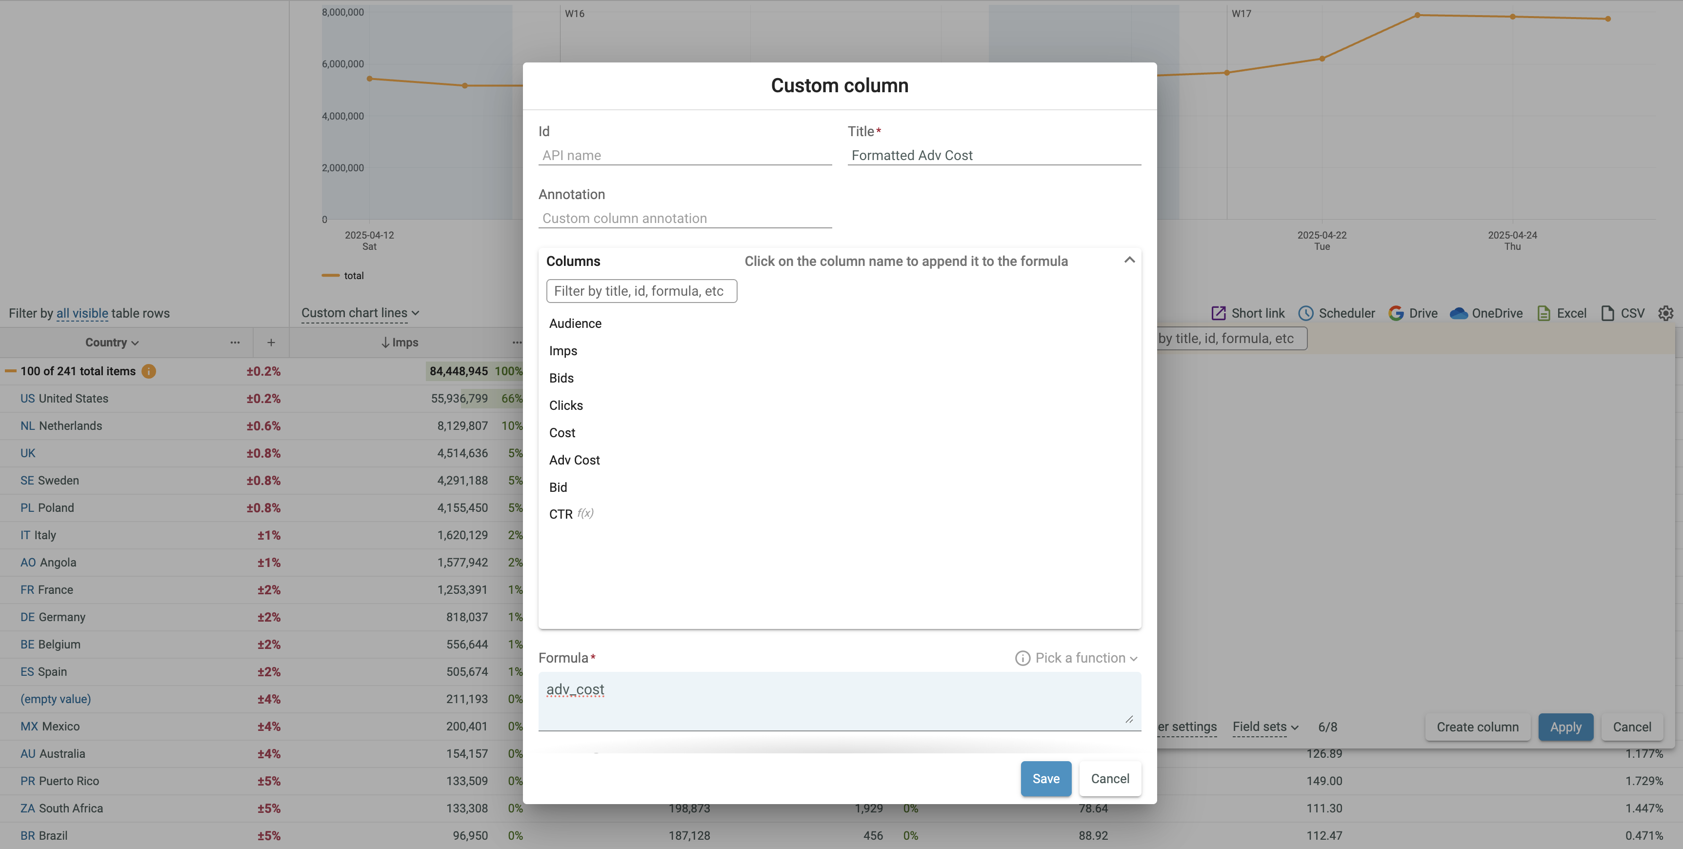Screen dimensions: 1683x849
Task: Save the custom column
Action: point(1045,778)
